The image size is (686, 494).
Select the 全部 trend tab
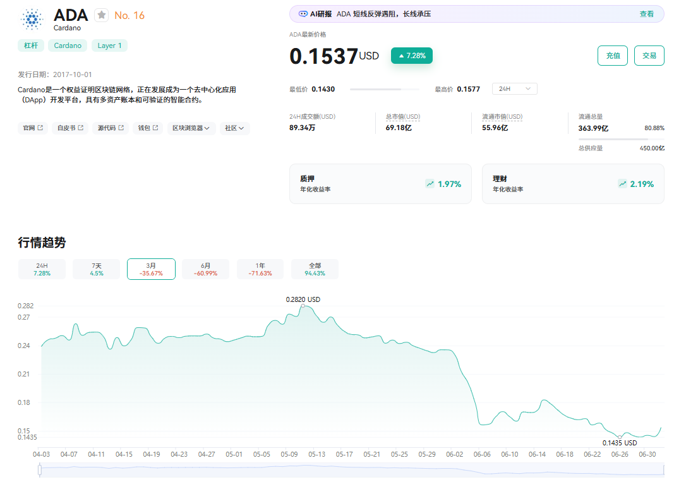tap(315, 269)
